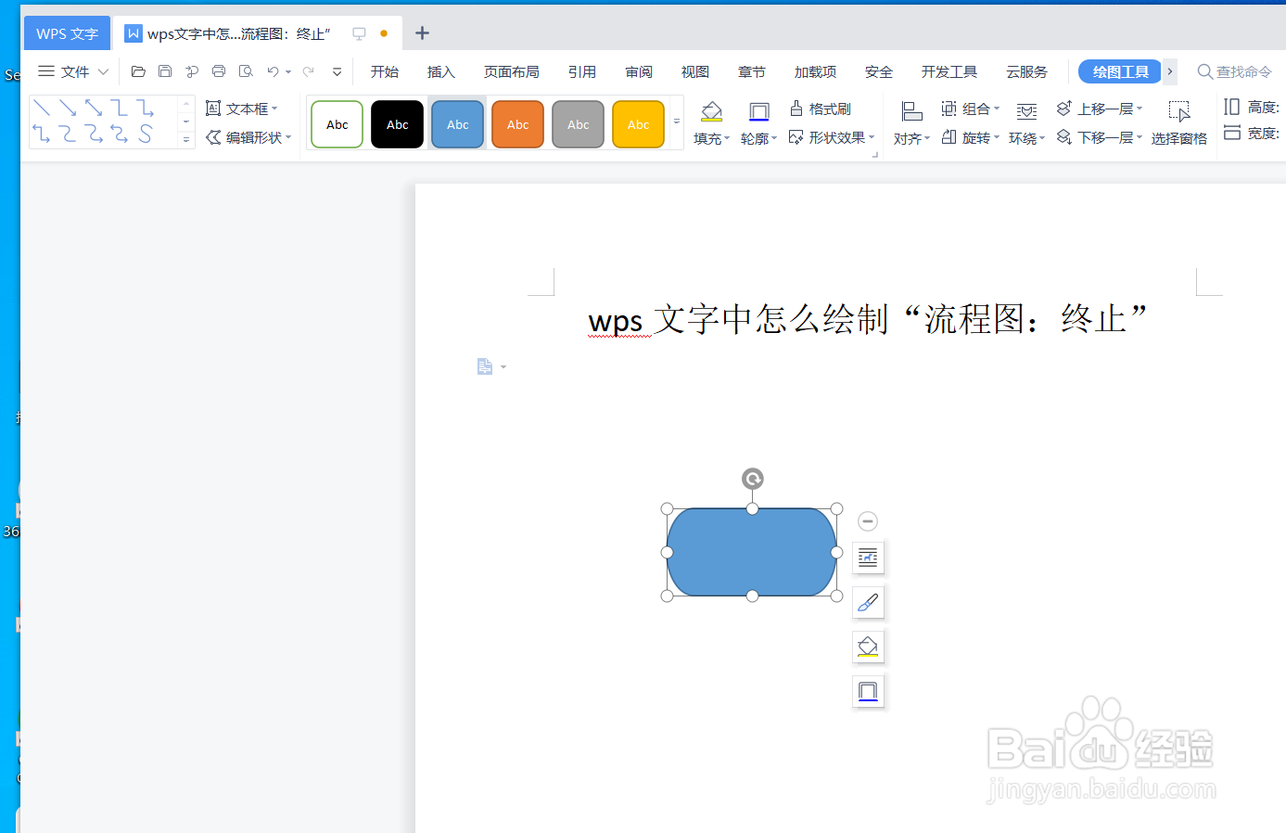
Task: Select the straight line shape
Action: (x=42, y=109)
